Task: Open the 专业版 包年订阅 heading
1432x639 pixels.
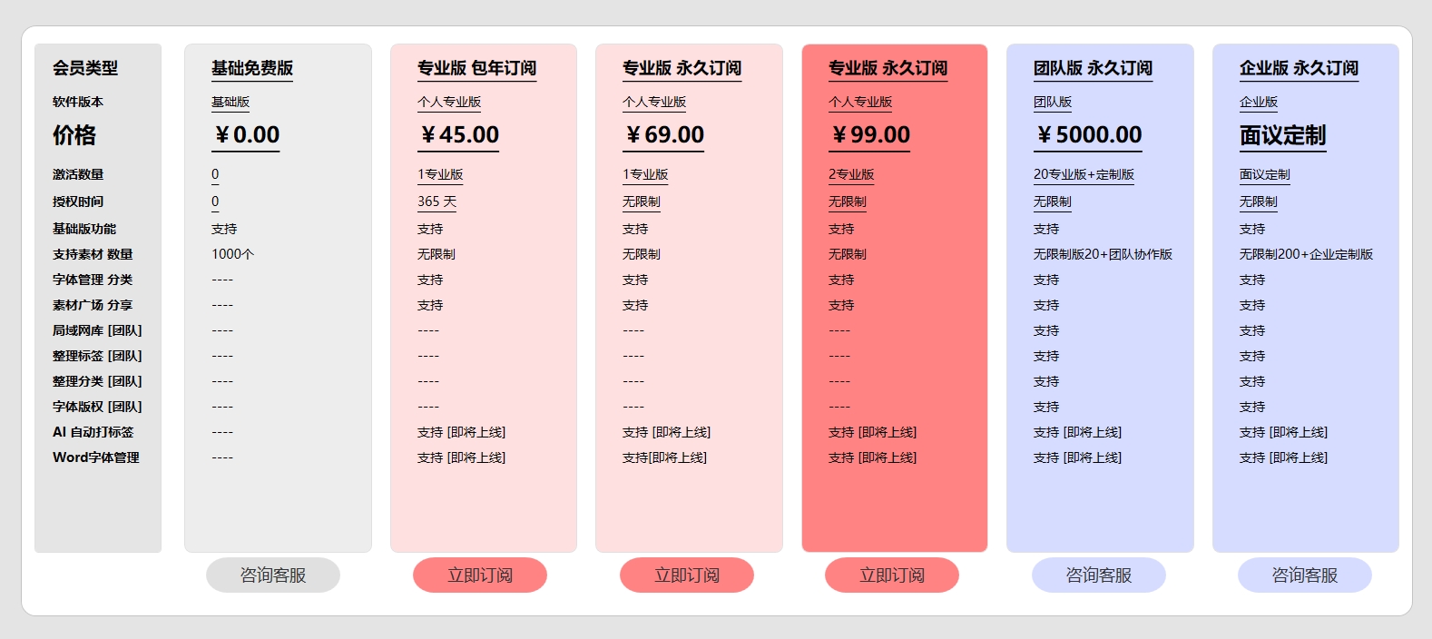Action: (476, 68)
